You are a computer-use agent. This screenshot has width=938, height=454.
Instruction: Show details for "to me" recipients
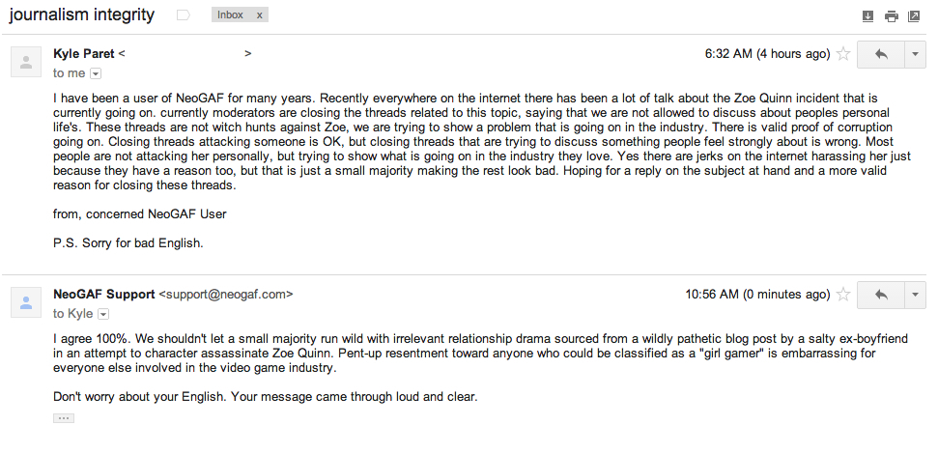click(96, 73)
